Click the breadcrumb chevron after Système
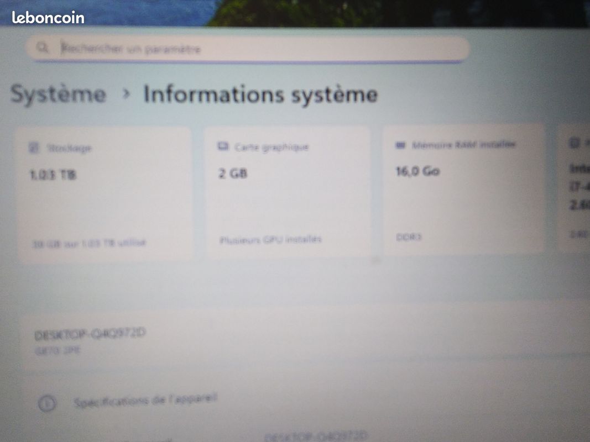590x442 pixels. [x=127, y=94]
